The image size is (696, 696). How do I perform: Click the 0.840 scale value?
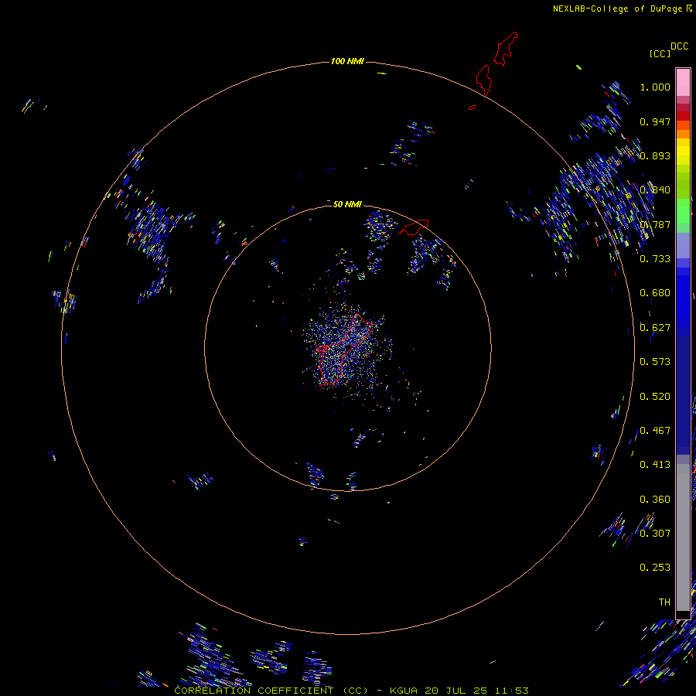coord(655,190)
